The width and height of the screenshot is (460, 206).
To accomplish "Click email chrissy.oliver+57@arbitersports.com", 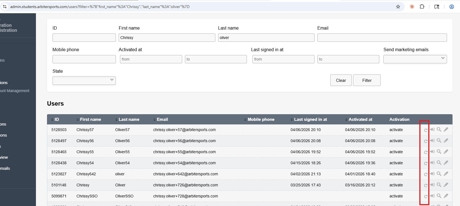I will coord(184,130).
